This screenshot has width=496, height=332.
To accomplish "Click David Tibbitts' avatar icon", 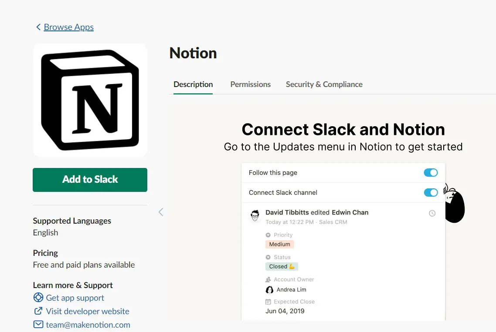I will [x=255, y=215].
